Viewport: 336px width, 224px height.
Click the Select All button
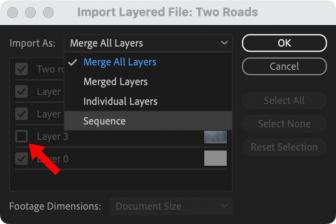(284, 100)
